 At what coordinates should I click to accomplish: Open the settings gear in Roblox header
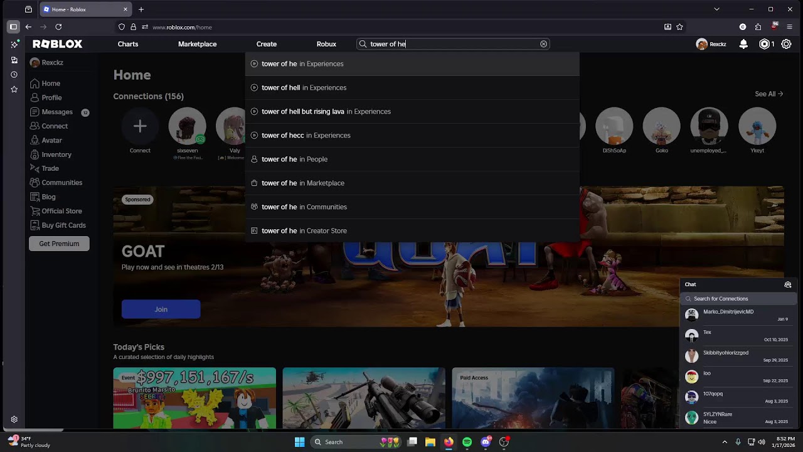pyautogui.click(x=786, y=44)
